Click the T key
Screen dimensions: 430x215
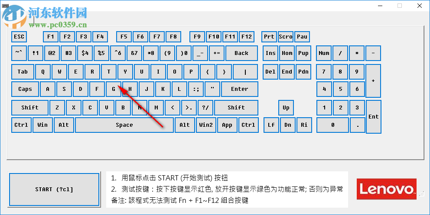[109, 72]
